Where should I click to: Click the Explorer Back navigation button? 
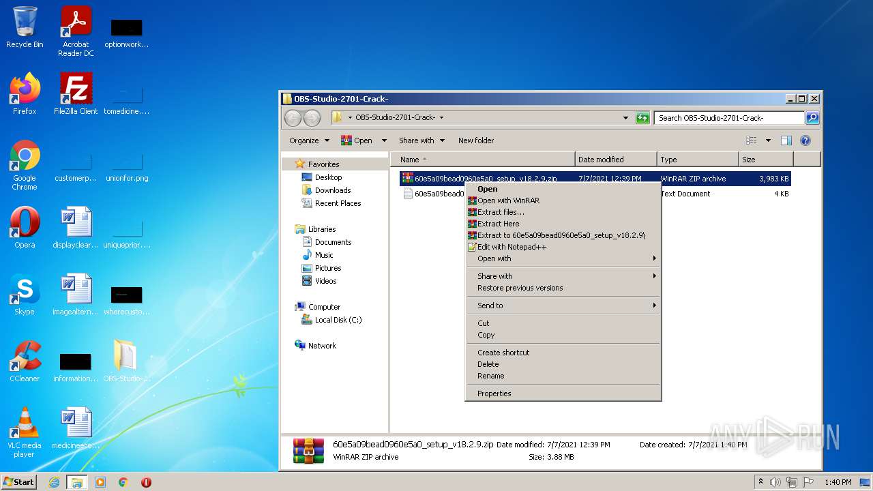pos(293,118)
